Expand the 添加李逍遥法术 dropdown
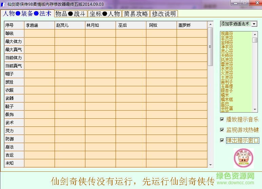262x189 pixels. click(x=254, y=24)
